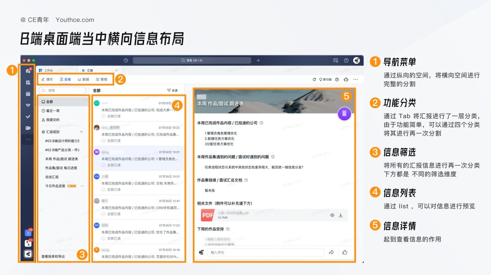Toggle the 未读 unread filter
491x275 pixels.
173,90
